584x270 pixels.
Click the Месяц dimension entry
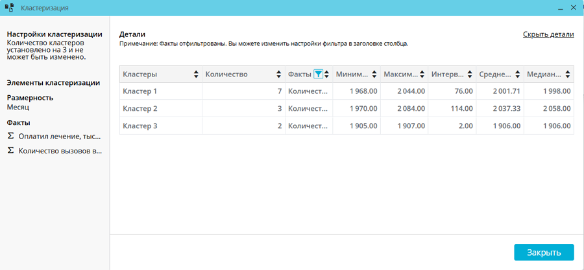click(x=18, y=107)
